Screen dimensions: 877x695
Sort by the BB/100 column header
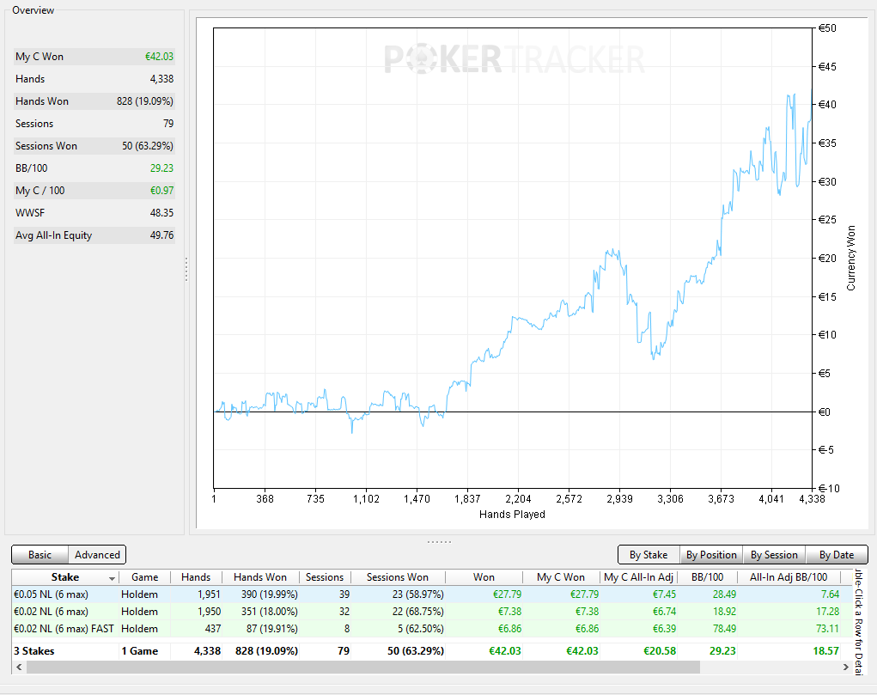point(707,577)
